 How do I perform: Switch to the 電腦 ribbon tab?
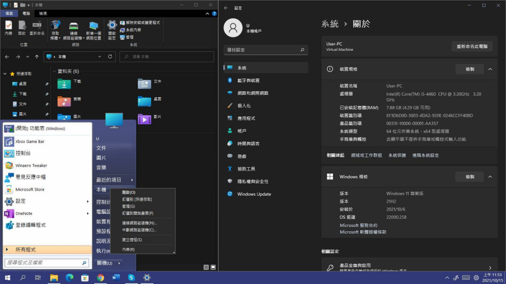pos(26,13)
